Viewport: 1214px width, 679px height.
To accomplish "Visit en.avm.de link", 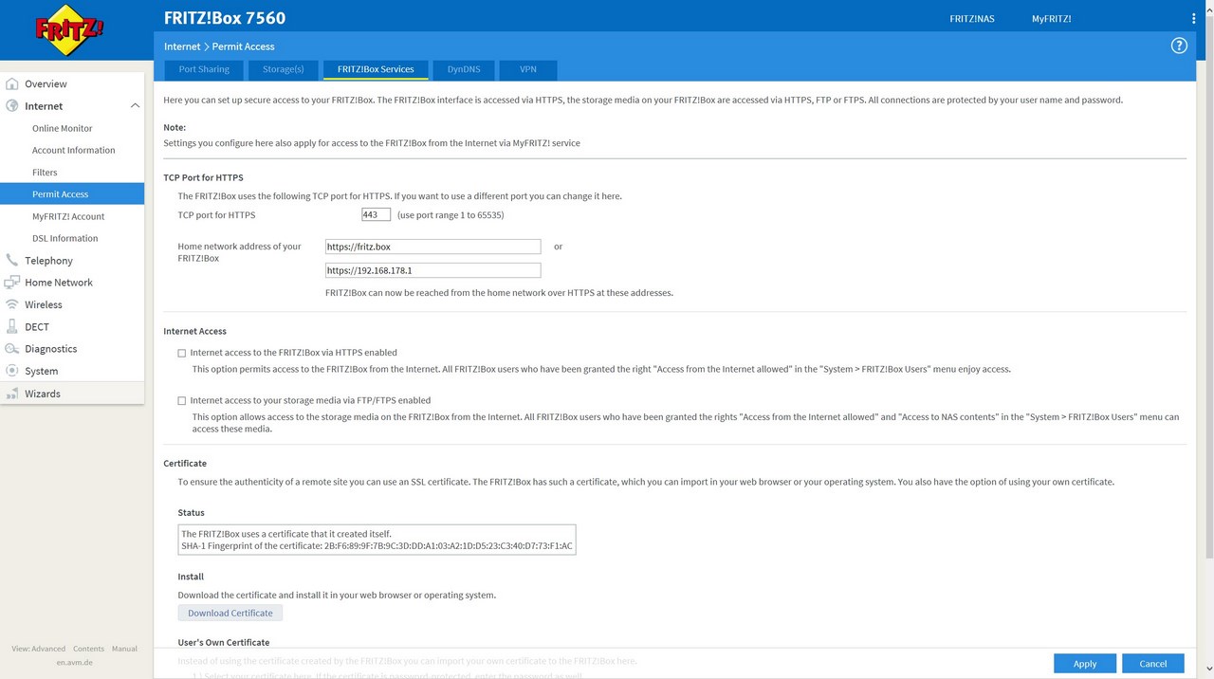I will pyautogui.click(x=74, y=662).
